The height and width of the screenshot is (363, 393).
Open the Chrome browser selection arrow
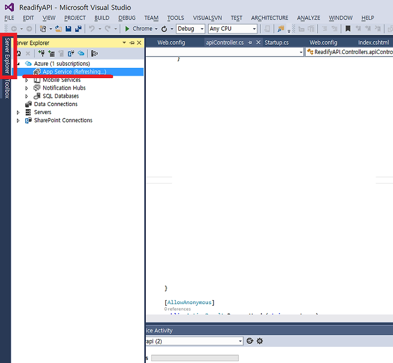coord(156,29)
